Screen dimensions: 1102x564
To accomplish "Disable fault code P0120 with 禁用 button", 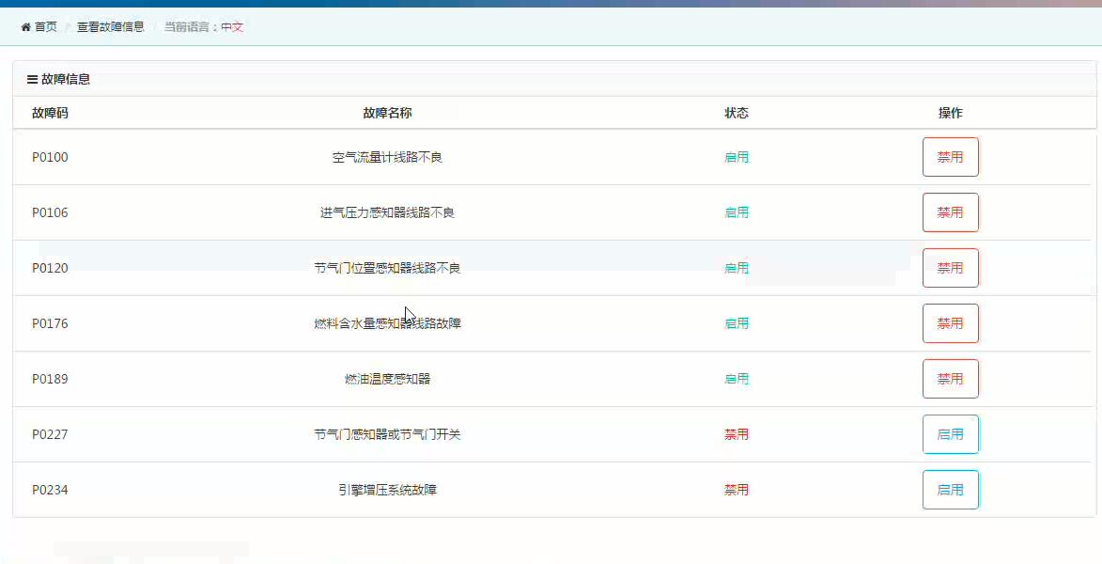I will click(x=950, y=268).
